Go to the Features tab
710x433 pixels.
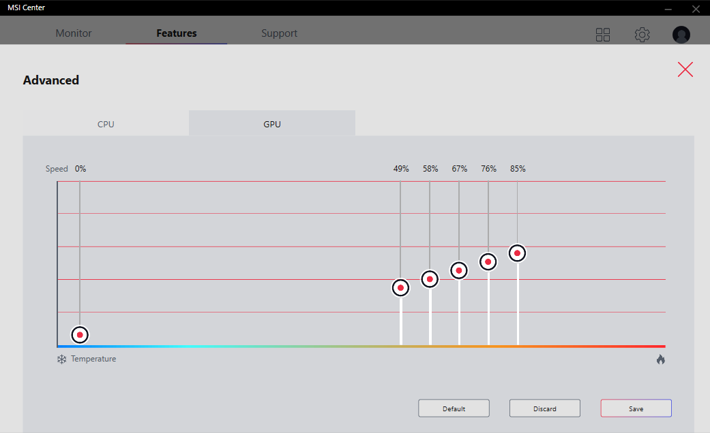click(x=177, y=33)
